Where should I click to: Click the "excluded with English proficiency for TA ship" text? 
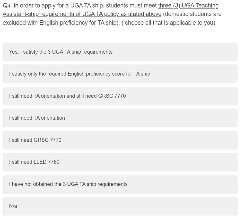click(60, 23)
